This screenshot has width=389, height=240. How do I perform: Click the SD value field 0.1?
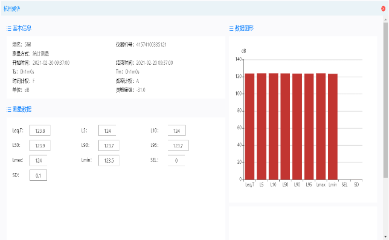[38, 175]
